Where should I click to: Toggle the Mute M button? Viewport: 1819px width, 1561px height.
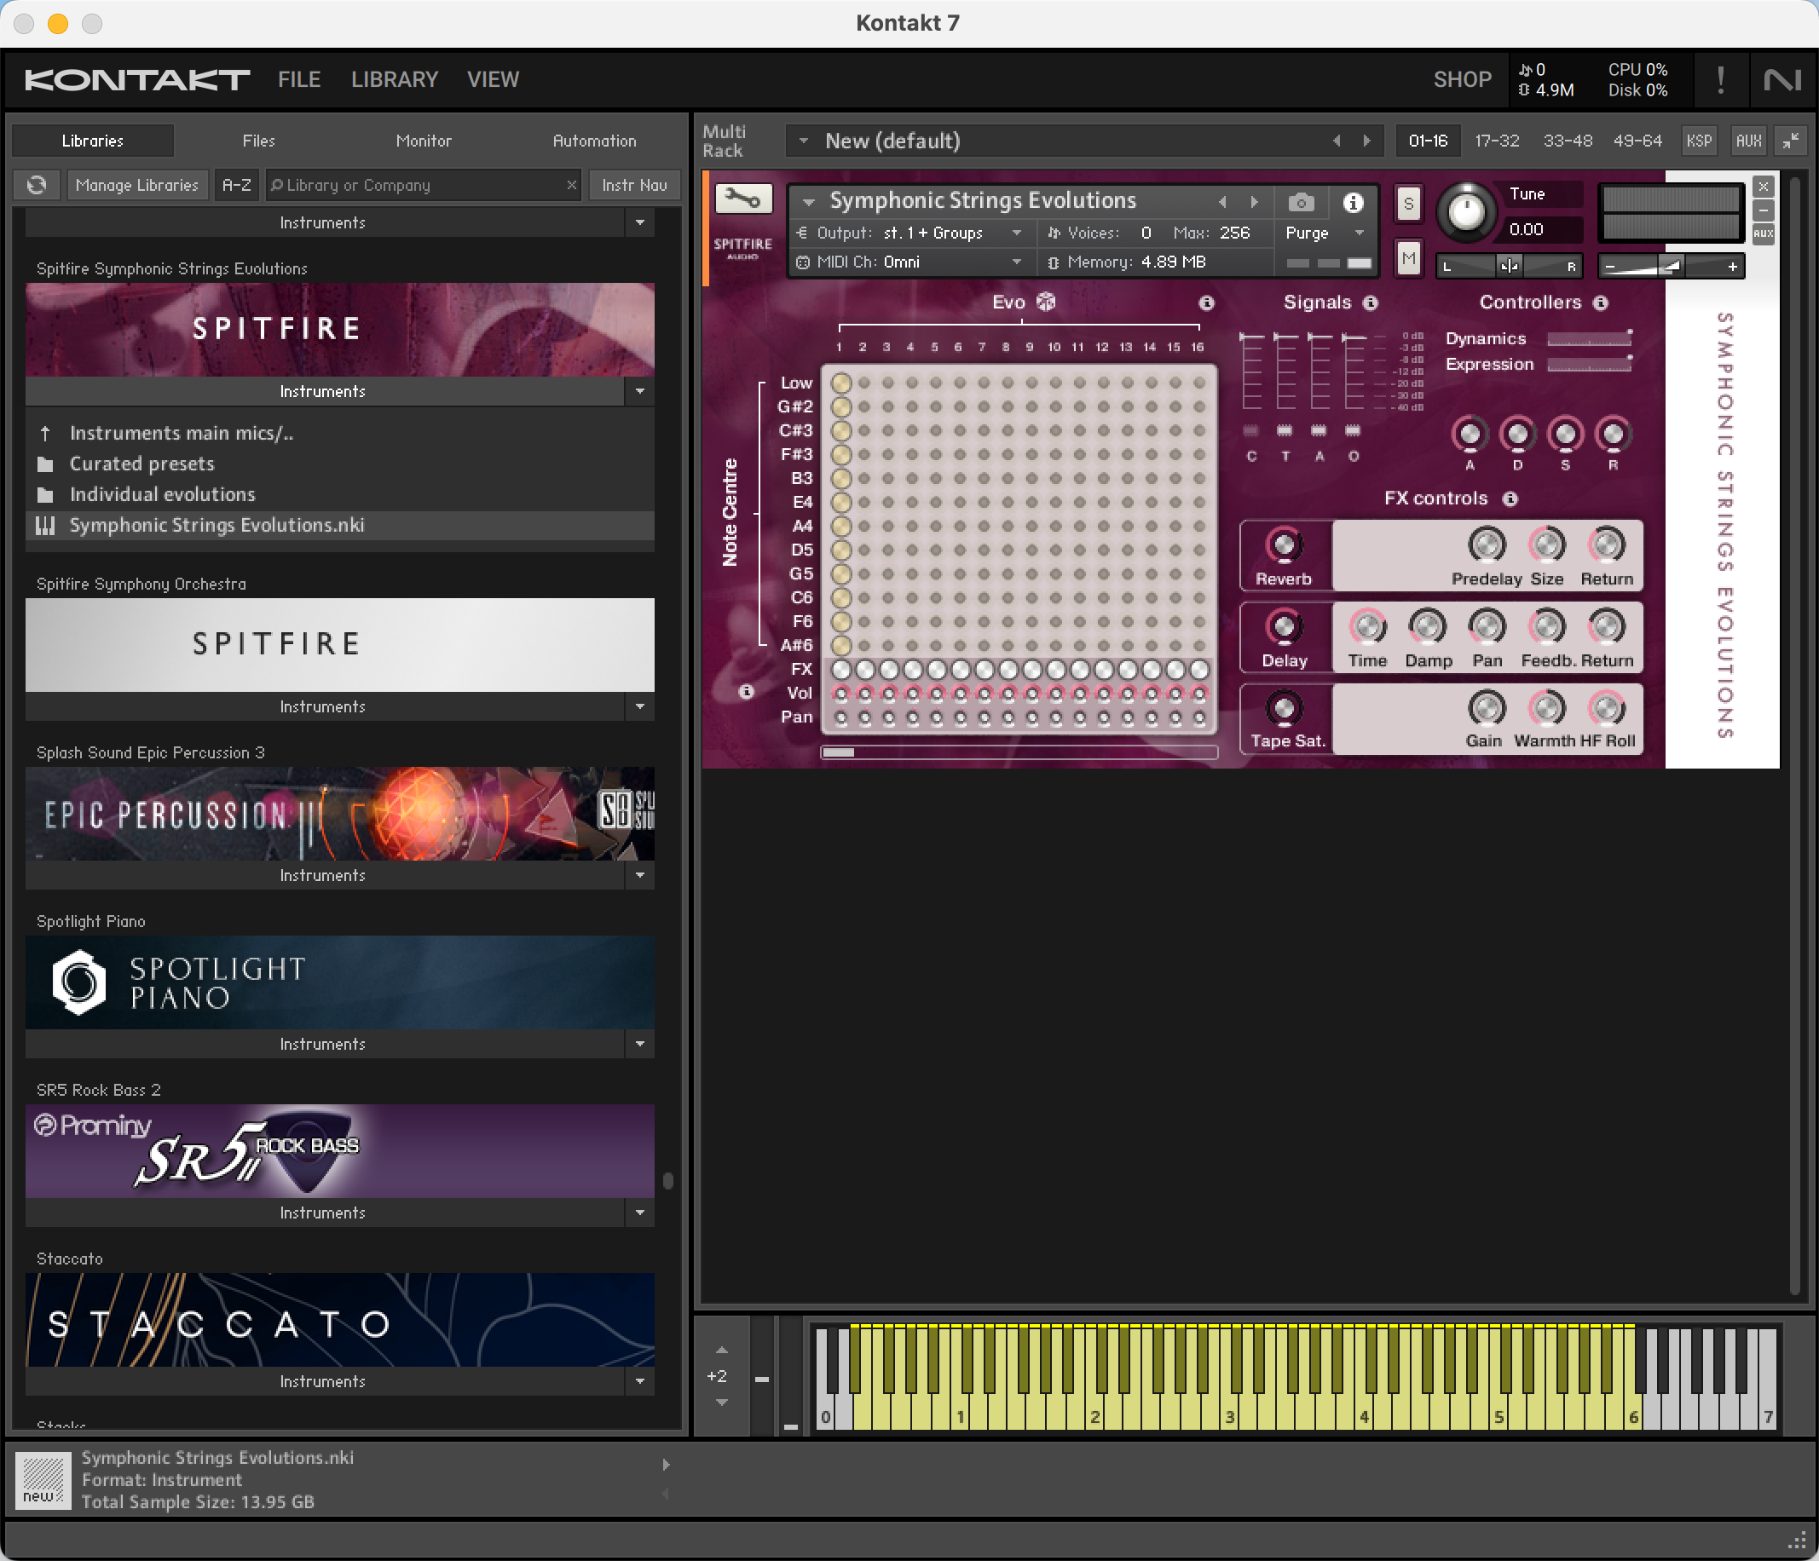pos(1408,258)
